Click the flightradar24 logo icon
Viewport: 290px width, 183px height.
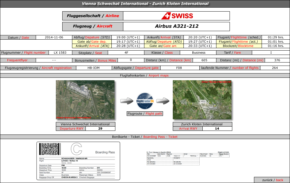[145, 101]
